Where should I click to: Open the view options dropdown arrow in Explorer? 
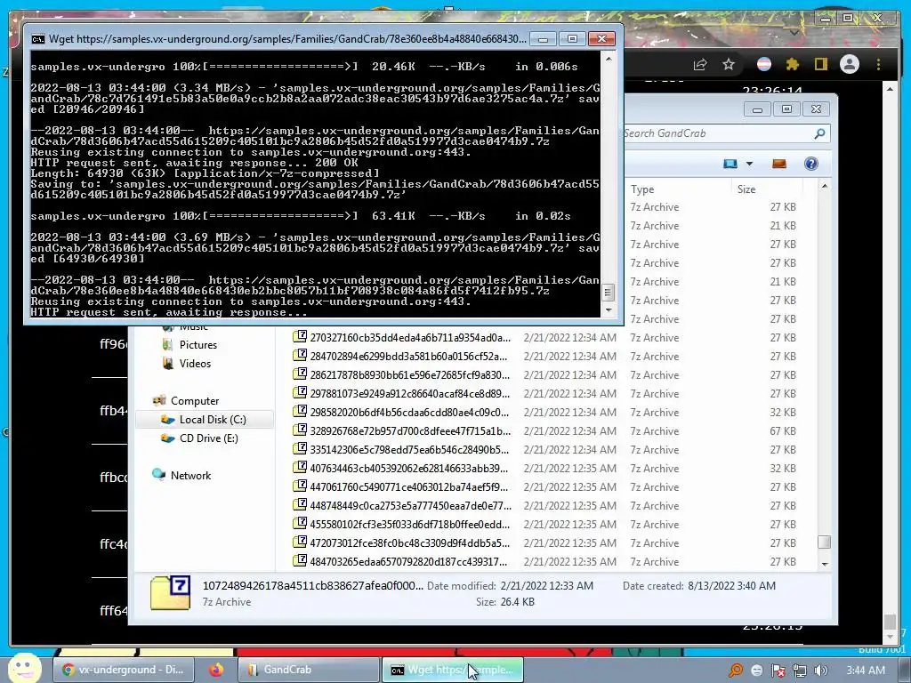coord(749,164)
